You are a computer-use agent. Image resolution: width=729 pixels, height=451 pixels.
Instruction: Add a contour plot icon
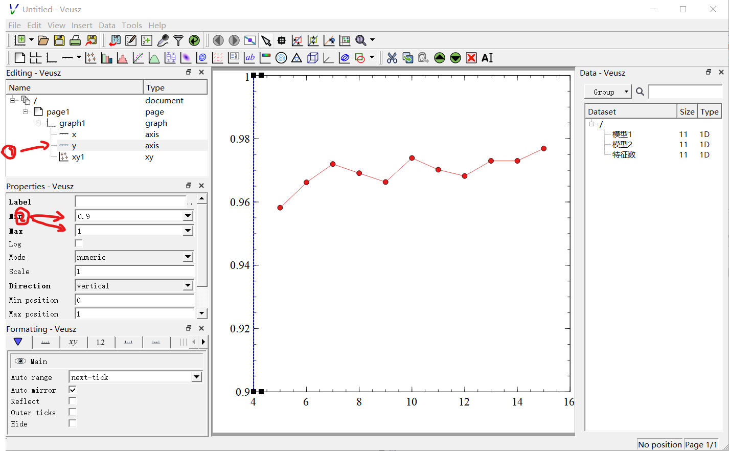202,58
